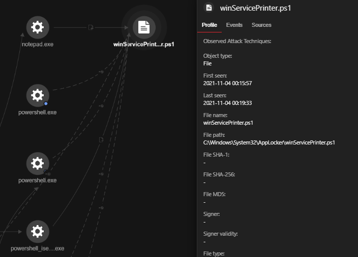Open the Profile tab
Screen dimensions: 358x257
(209, 25)
